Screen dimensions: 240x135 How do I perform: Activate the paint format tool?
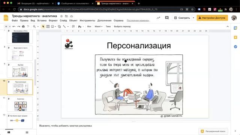click(28, 27)
